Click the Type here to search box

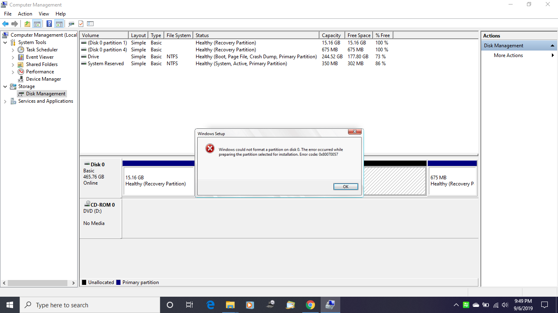tap(82, 304)
